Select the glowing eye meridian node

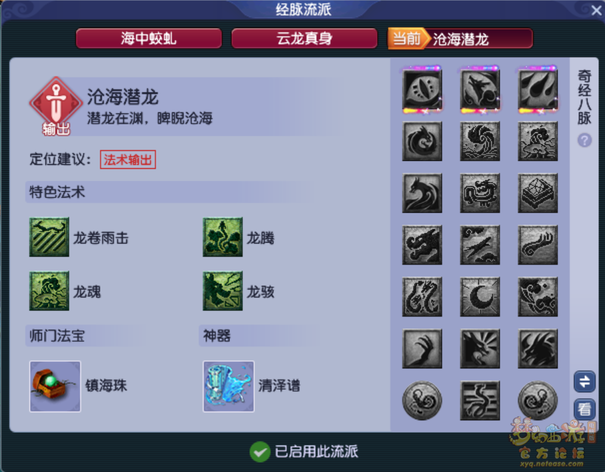[x=422, y=90]
